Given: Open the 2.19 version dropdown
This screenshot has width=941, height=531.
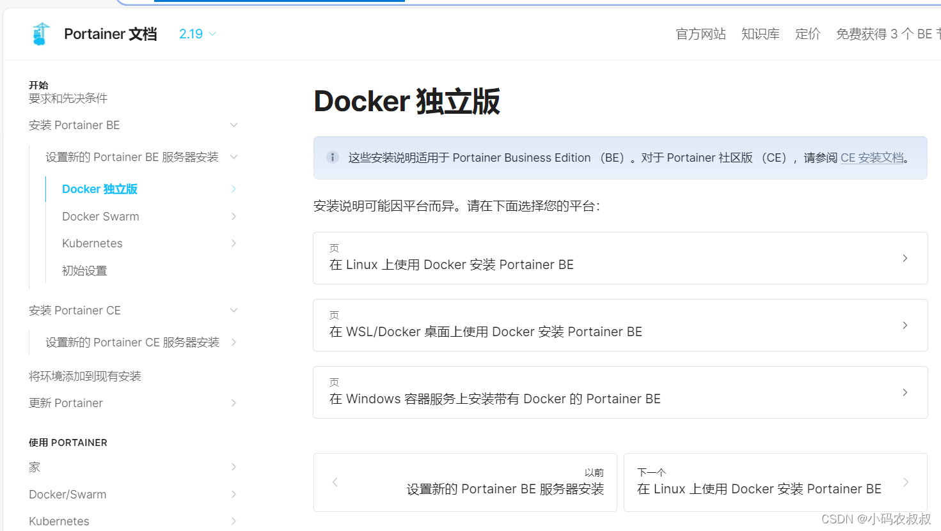Looking at the screenshot, I should [x=198, y=34].
